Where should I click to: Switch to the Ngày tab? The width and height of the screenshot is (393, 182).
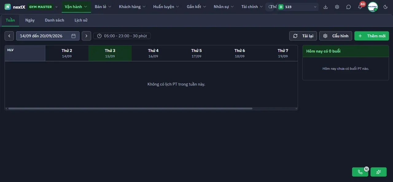tap(30, 20)
